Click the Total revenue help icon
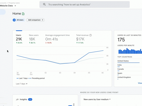The width and height of the screenshot is (142, 106). tap(91, 35)
